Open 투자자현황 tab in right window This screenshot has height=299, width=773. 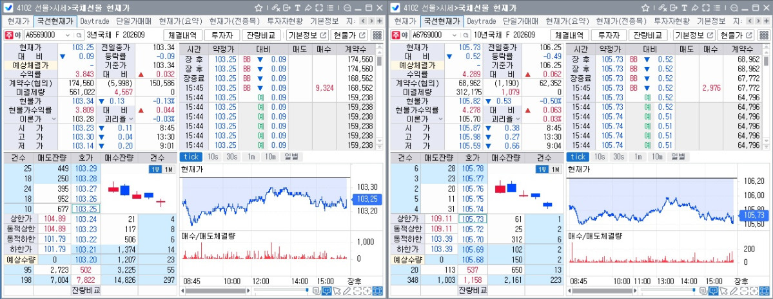coord(673,21)
